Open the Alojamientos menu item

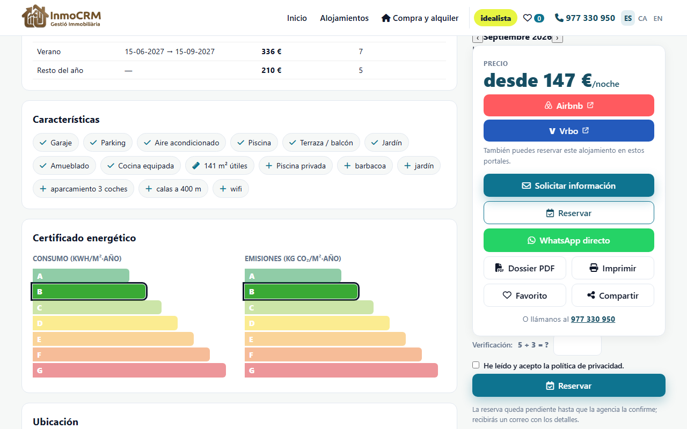point(345,18)
